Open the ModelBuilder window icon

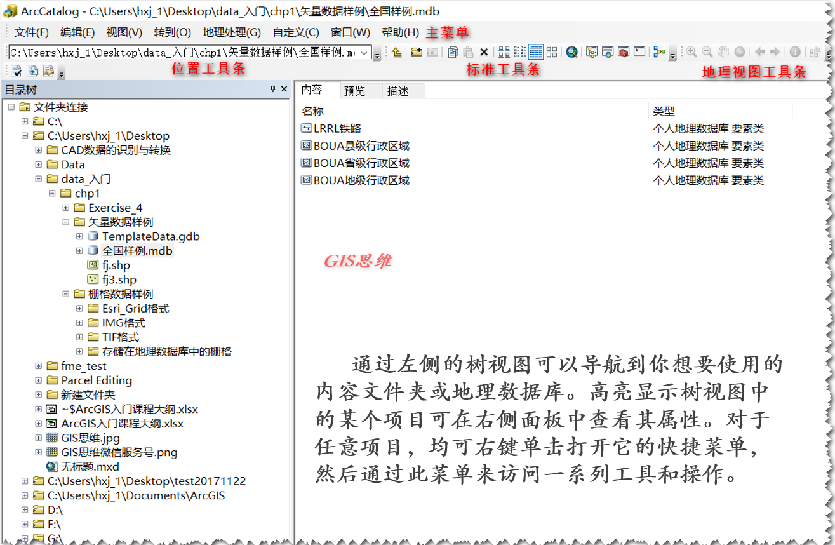pyautogui.click(x=659, y=52)
